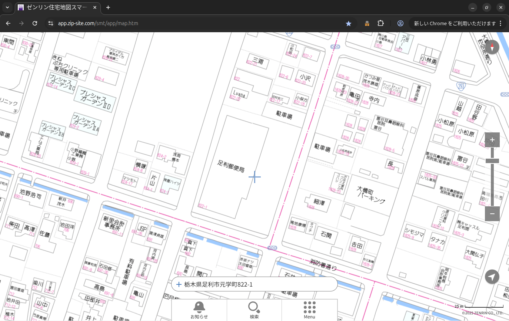Click the 大関弘子 house label
509x321 pixels.
tap(475, 253)
